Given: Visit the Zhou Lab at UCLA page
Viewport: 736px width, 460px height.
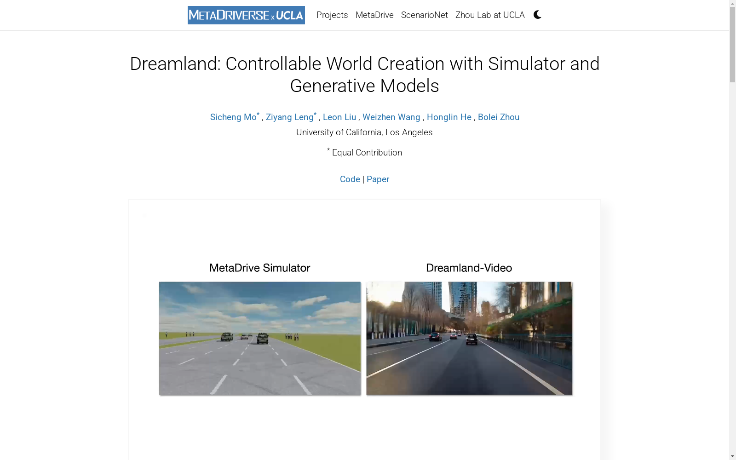Looking at the screenshot, I should tap(490, 15).
